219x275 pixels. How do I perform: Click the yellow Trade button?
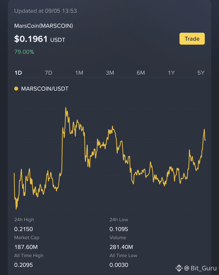tap(192, 39)
